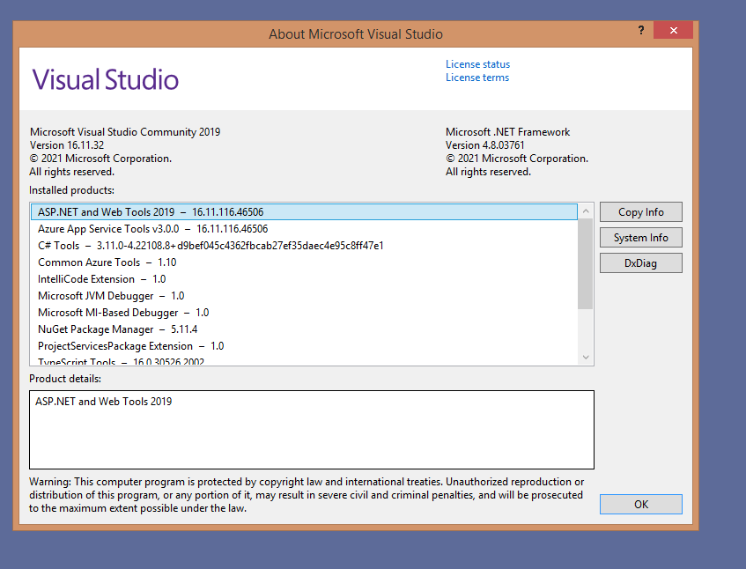Open the License status link
Image resolution: width=746 pixels, height=569 pixels.
point(477,64)
